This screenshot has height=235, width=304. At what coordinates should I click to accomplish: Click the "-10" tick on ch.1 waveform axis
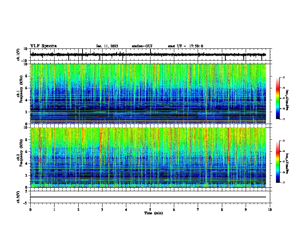tap(25, 61)
